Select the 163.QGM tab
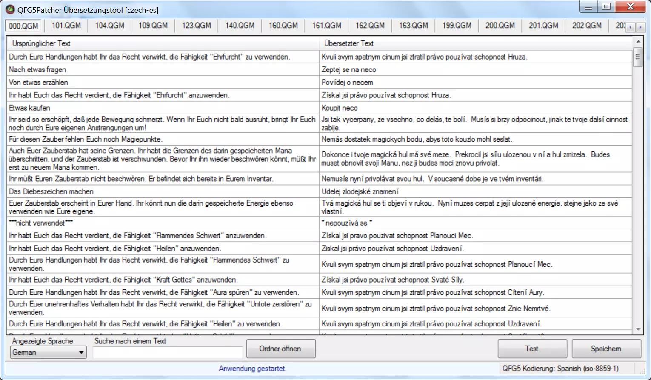 tap(414, 26)
